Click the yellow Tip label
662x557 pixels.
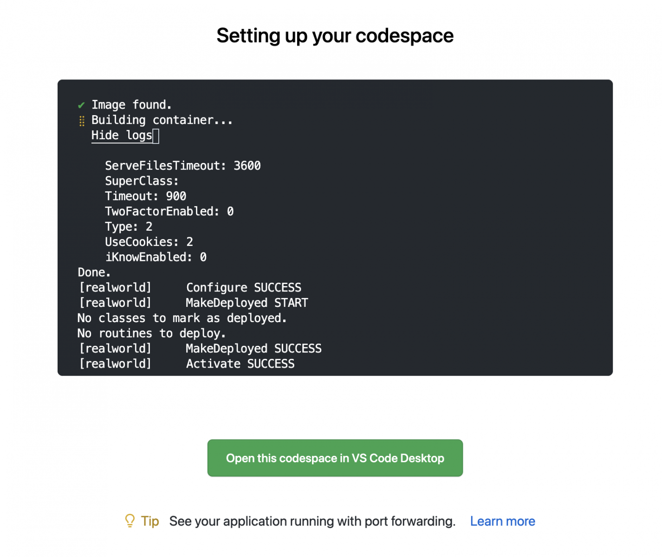click(x=150, y=521)
